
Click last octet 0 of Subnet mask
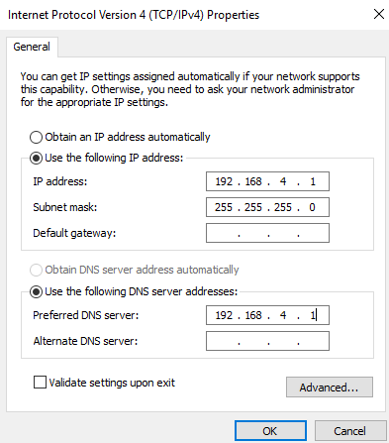coord(312,207)
